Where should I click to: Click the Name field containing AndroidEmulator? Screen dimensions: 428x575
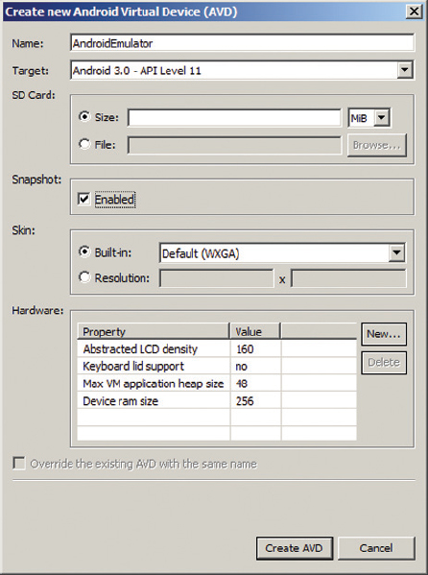coord(242,43)
